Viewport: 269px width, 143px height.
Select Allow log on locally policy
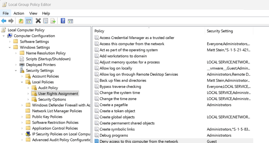tap(116, 68)
